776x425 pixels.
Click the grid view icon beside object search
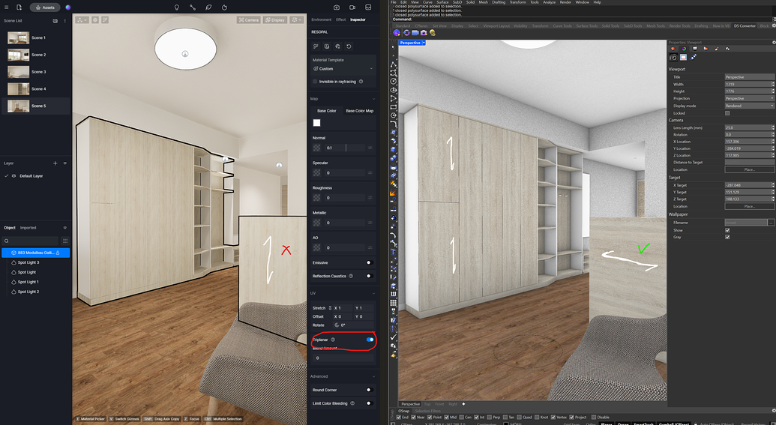[64, 241]
